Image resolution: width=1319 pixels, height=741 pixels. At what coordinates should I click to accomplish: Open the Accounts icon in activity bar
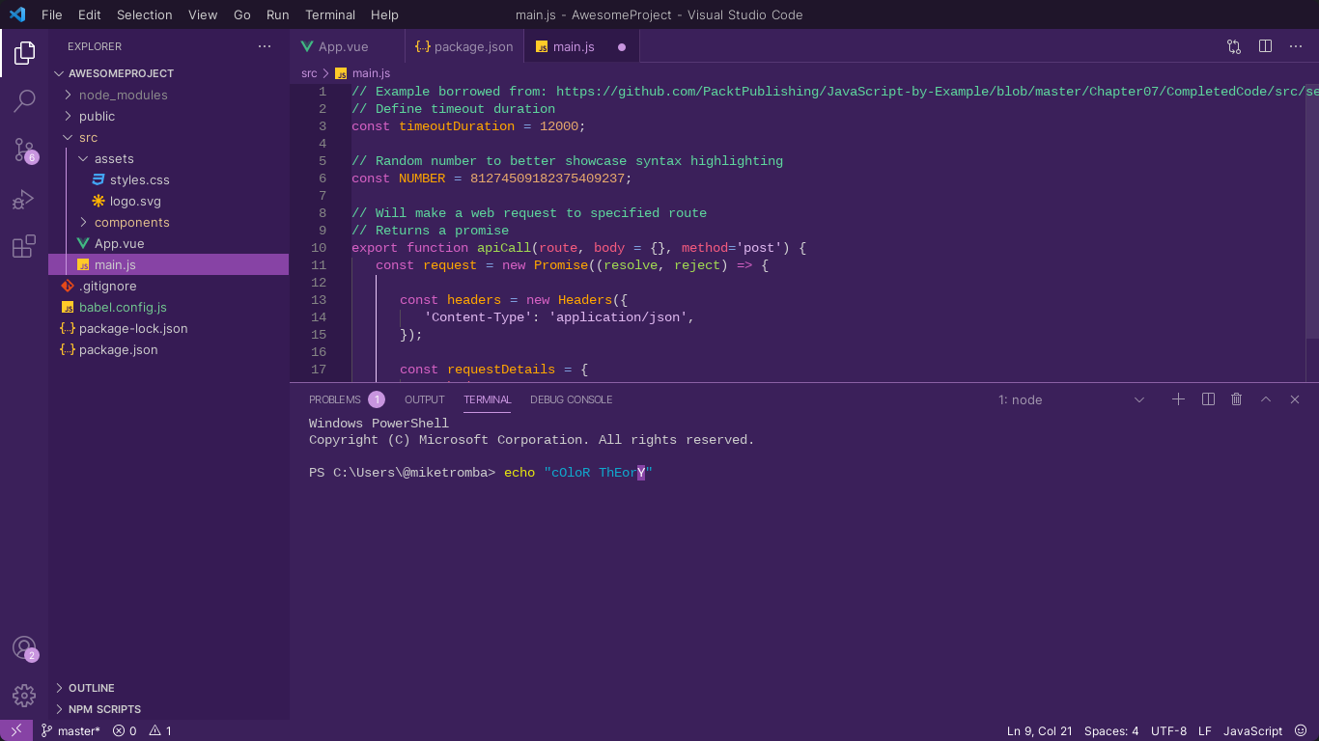click(24, 648)
